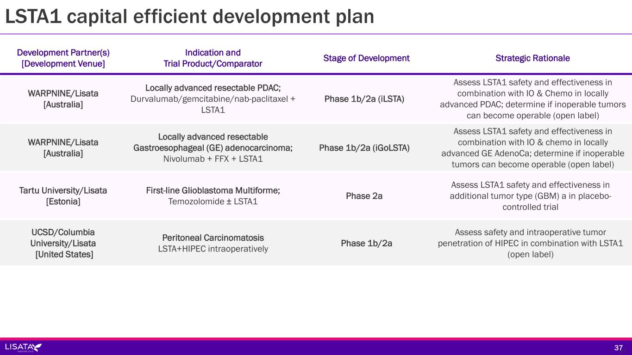
Task: Select the 'Development Partner(s) [Development Venue]' column header
Action: click(x=63, y=58)
